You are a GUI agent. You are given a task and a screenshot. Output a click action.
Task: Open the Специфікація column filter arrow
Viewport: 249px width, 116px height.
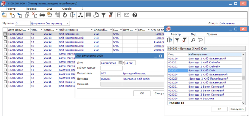111,30
